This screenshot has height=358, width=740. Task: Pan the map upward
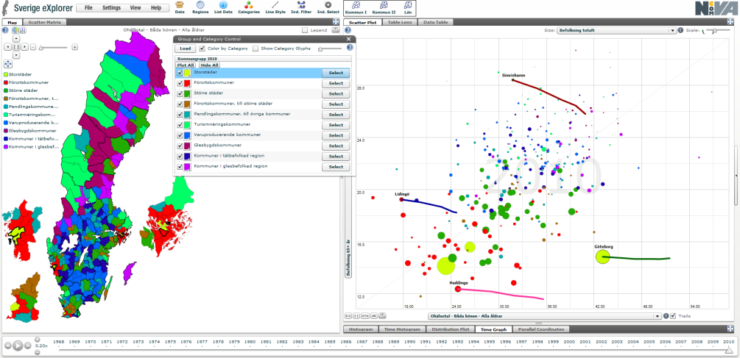[x=16, y=38]
